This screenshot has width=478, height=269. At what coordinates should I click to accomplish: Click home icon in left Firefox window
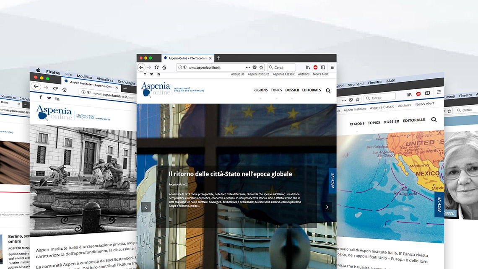click(64, 90)
